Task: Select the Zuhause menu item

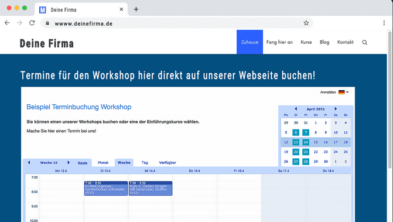Action: tap(250, 42)
